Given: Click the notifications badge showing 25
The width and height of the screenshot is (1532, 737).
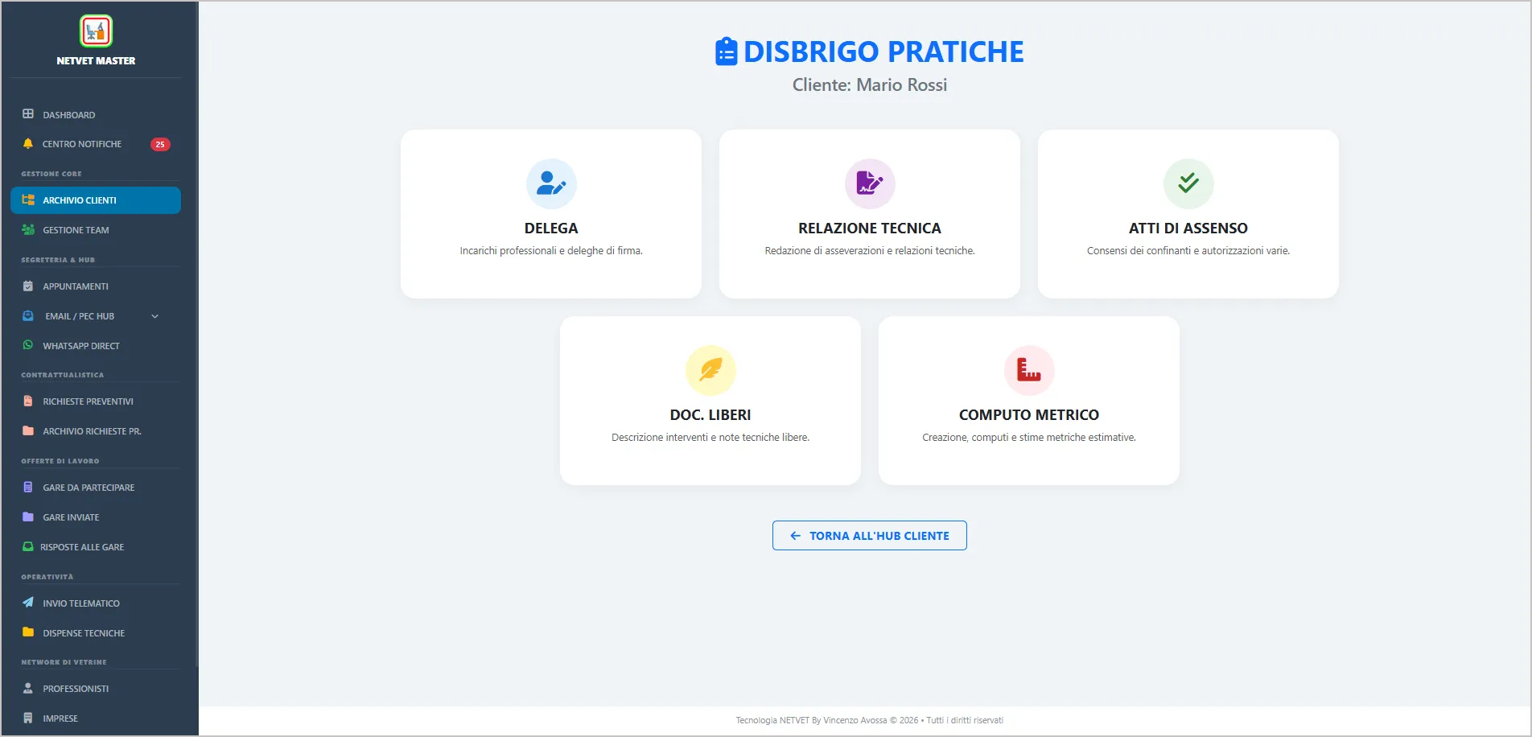Looking at the screenshot, I should [x=160, y=145].
